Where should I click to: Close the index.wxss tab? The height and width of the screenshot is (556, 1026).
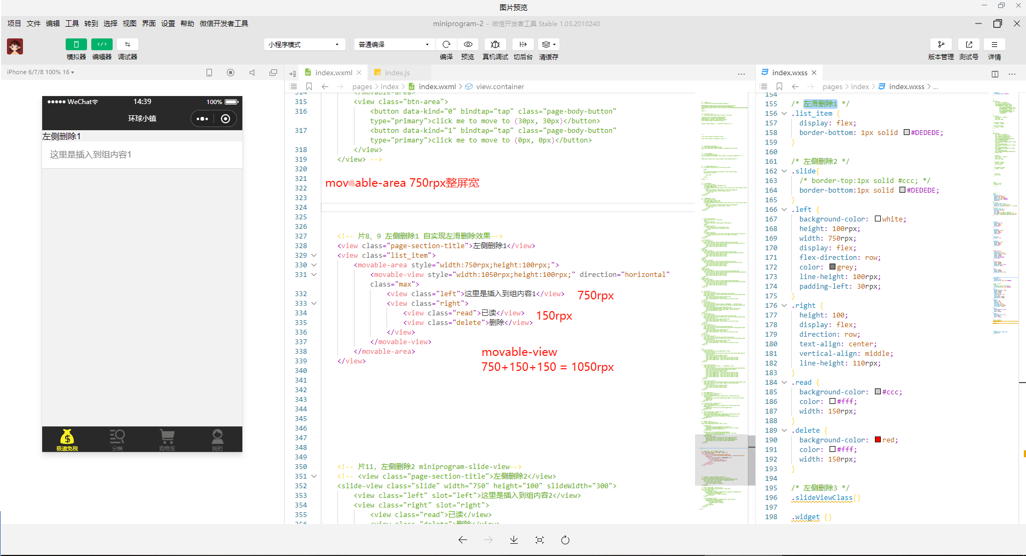814,73
